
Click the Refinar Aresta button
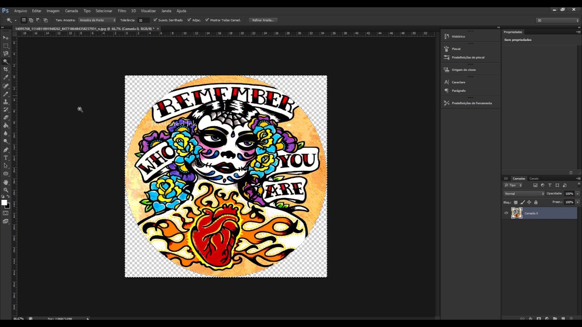pos(263,20)
